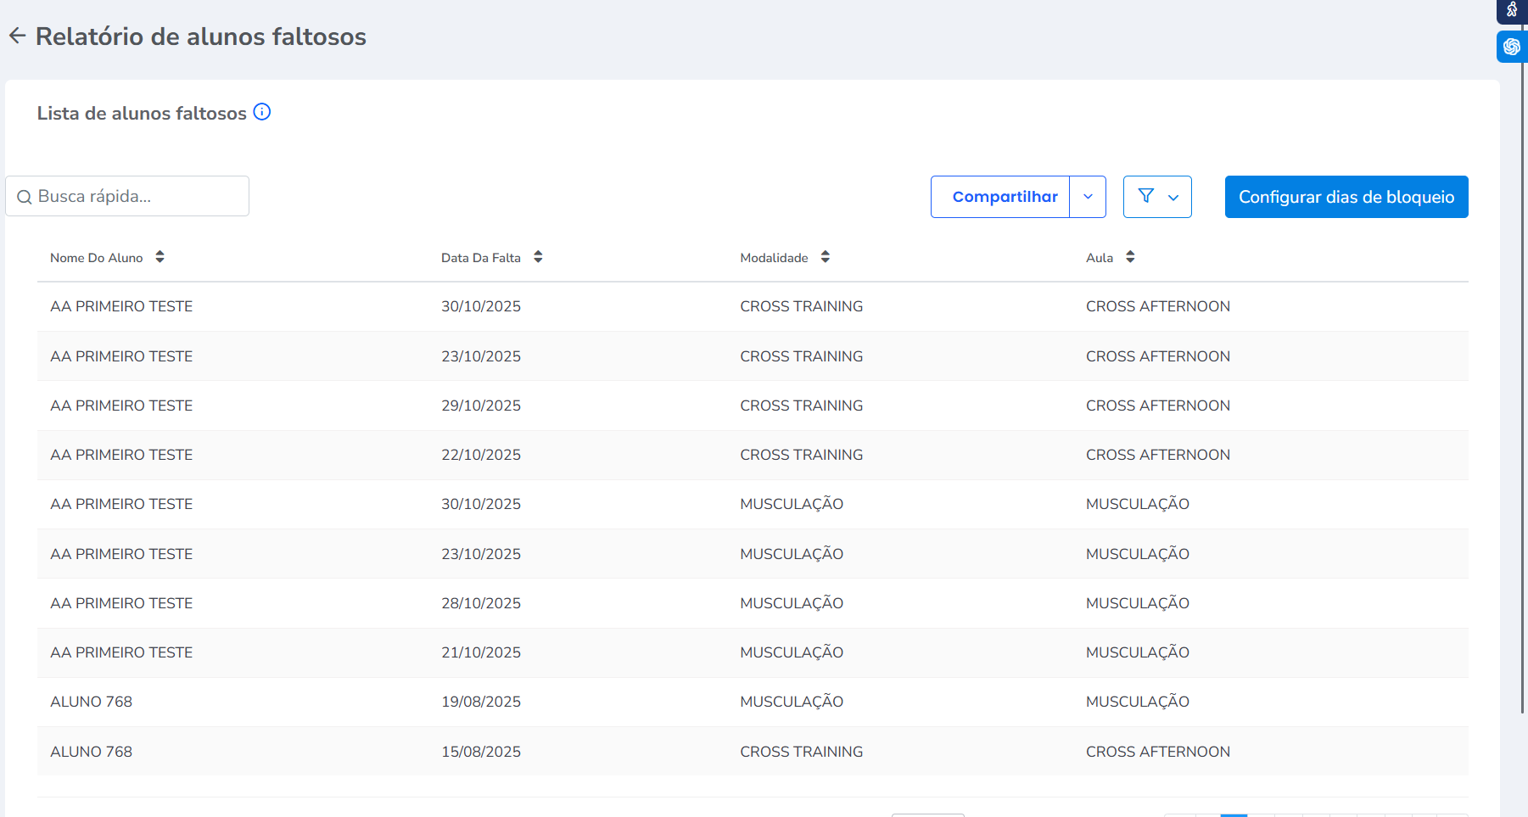Click the magnifier icon in the search box

pos(25,197)
